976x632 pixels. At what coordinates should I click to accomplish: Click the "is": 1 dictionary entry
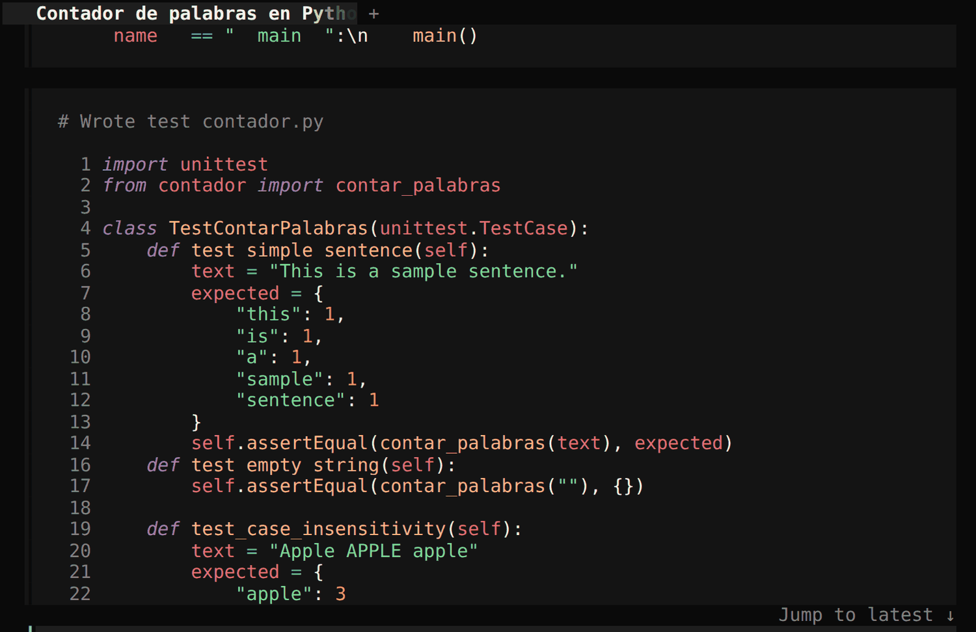pos(278,336)
